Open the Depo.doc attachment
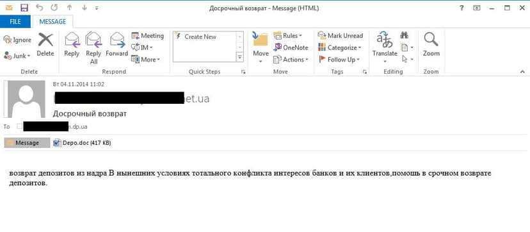This screenshot has width=530, height=232. (x=82, y=143)
